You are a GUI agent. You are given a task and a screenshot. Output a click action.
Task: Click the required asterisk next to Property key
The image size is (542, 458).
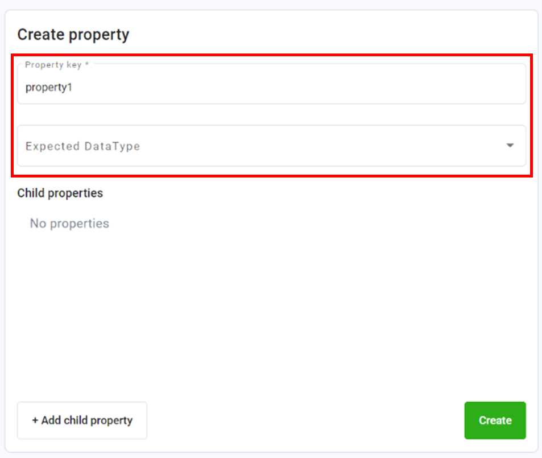point(86,65)
